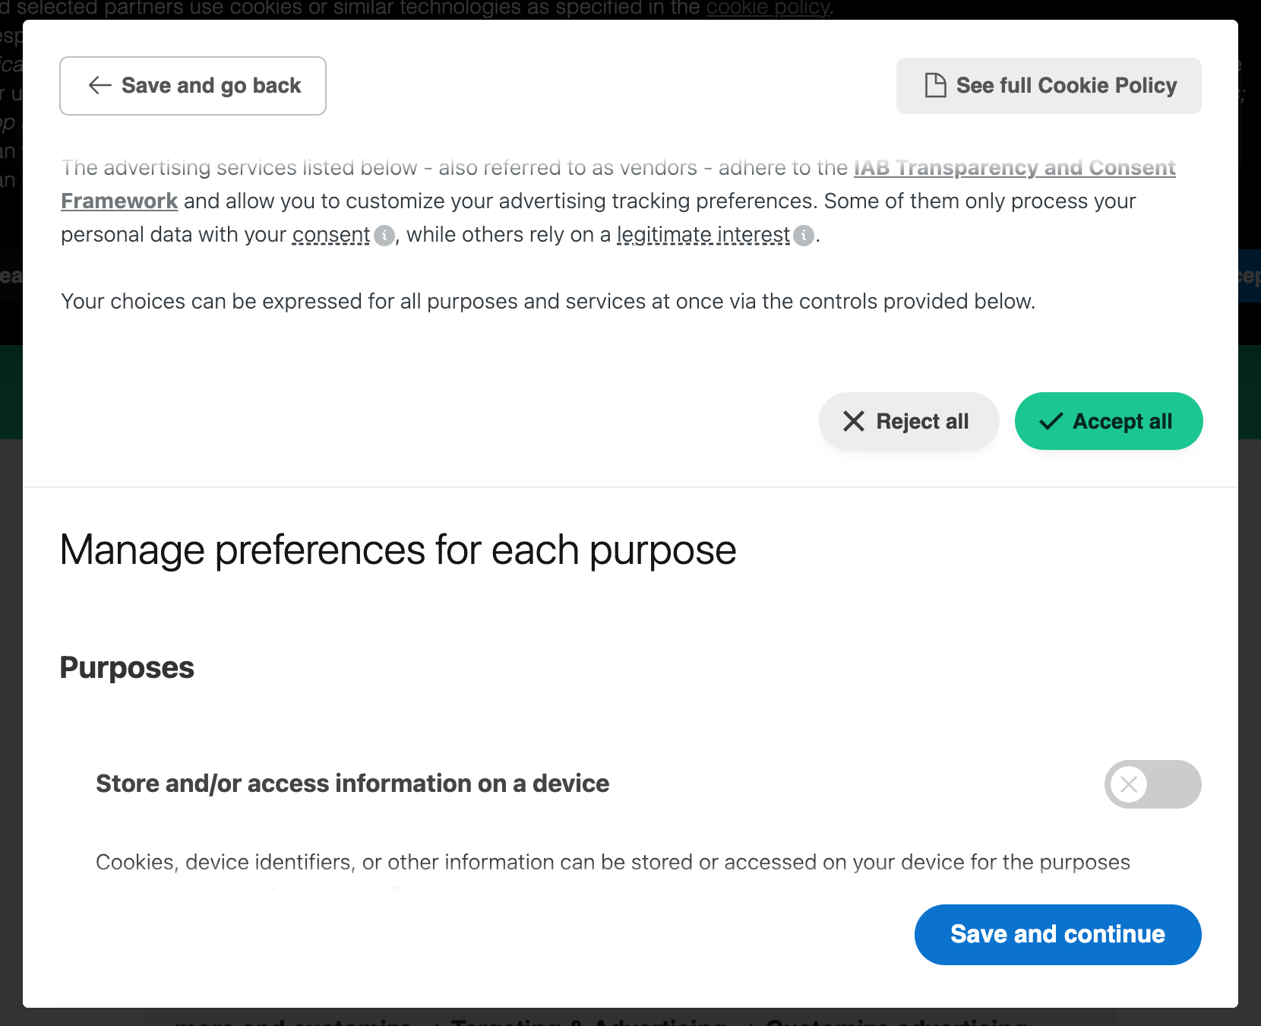Click the underlined "consent" term
This screenshot has height=1026, width=1261.
331,235
